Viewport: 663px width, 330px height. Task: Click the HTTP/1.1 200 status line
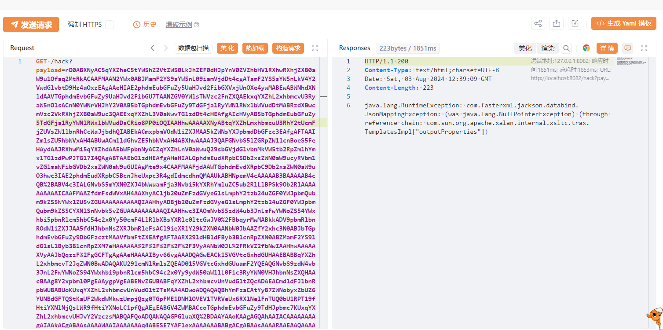point(386,61)
